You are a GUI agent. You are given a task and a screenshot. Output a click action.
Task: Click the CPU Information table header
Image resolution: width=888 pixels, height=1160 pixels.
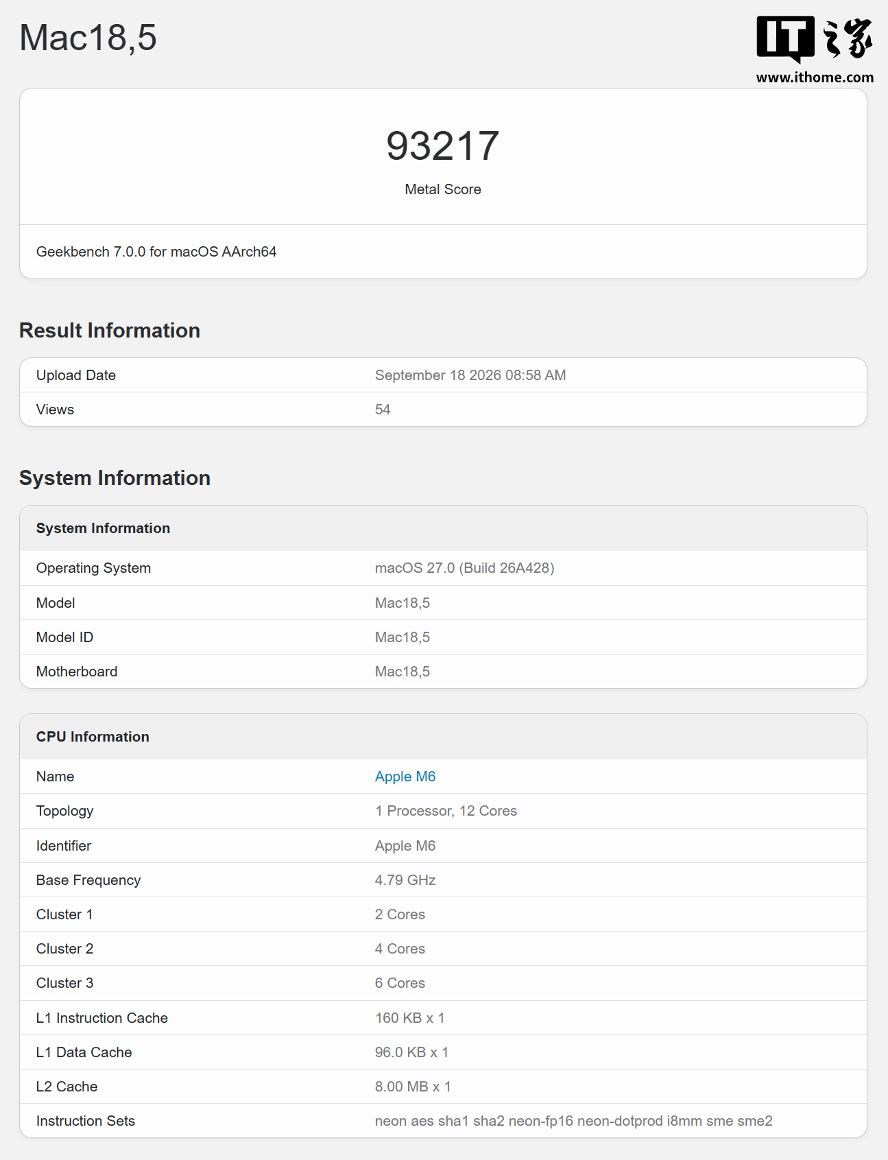(x=93, y=737)
